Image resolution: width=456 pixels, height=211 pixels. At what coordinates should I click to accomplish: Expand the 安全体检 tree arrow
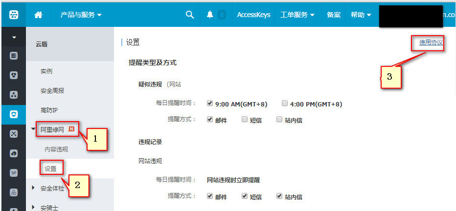point(34,188)
